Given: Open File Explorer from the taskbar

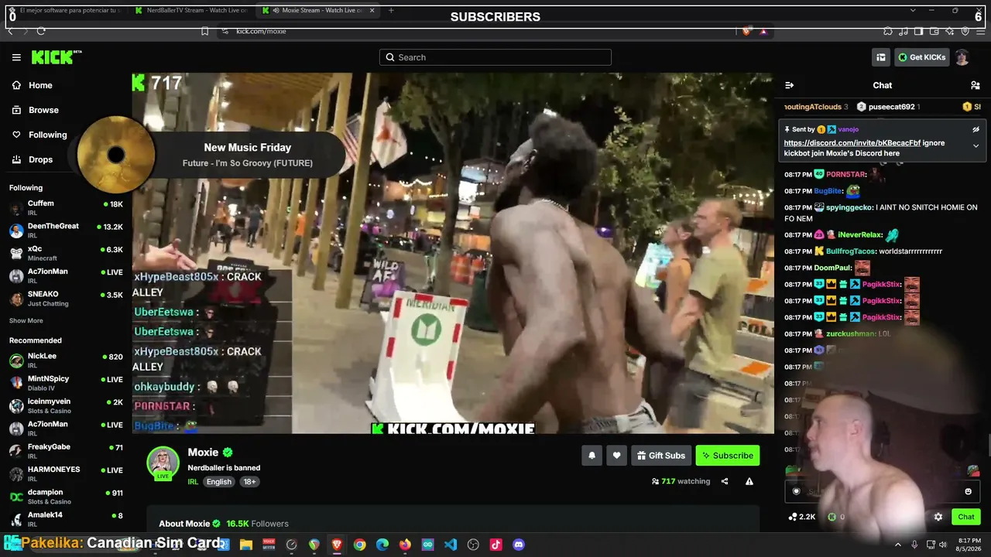Looking at the screenshot, I should pyautogui.click(x=245, y=545).
